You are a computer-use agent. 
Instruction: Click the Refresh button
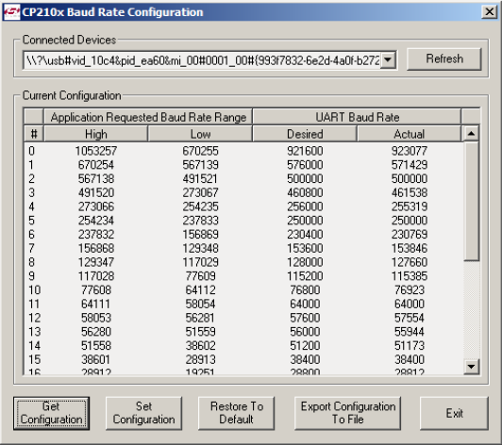point(444,58)
